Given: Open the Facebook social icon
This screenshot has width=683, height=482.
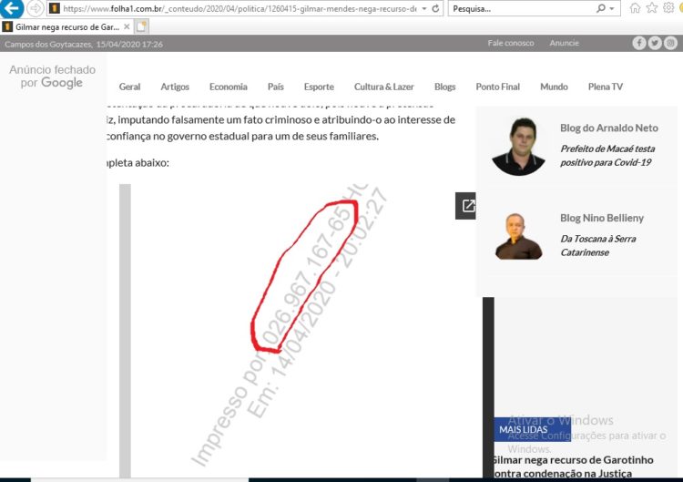Looking at the screenshot, I should coord(639,43).
